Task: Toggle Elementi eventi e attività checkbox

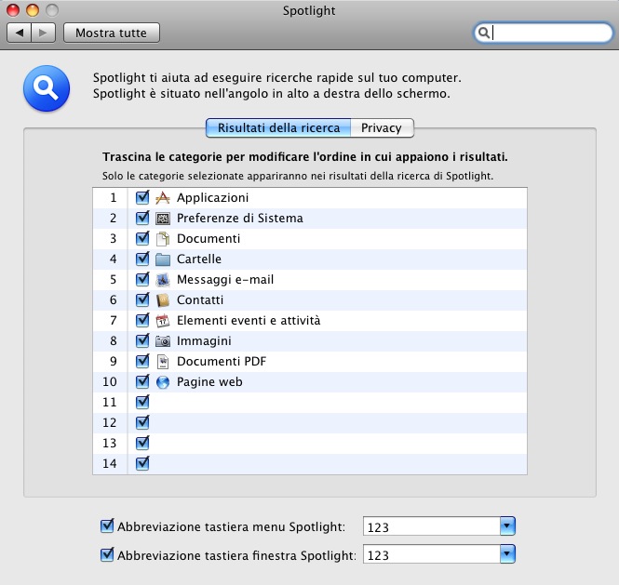Action: point(142,320)
